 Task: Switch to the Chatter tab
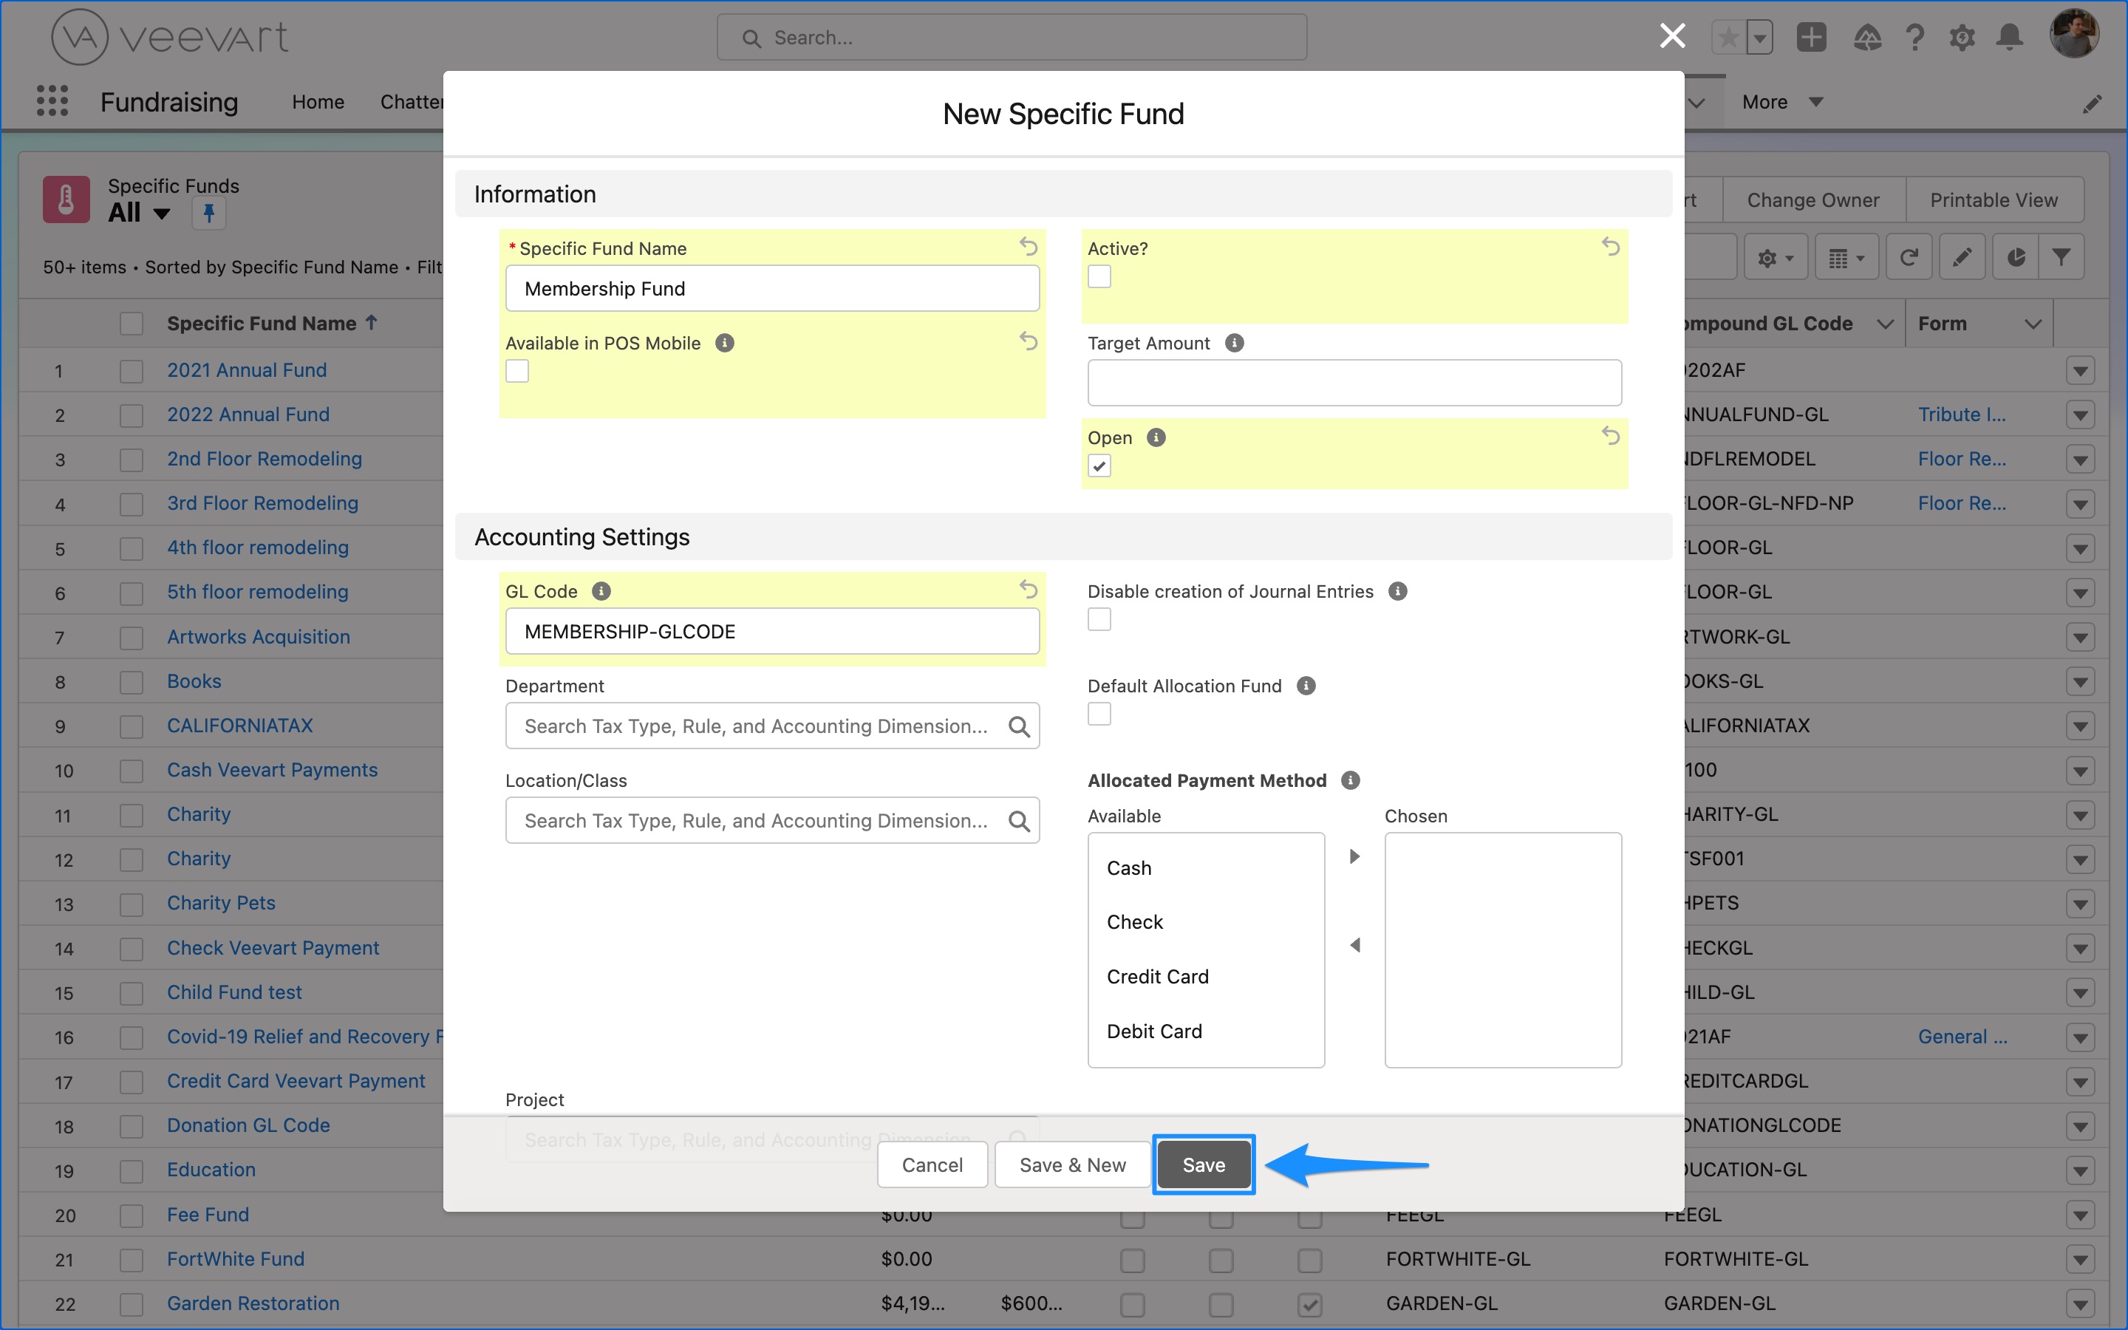(x=412, y=101)
